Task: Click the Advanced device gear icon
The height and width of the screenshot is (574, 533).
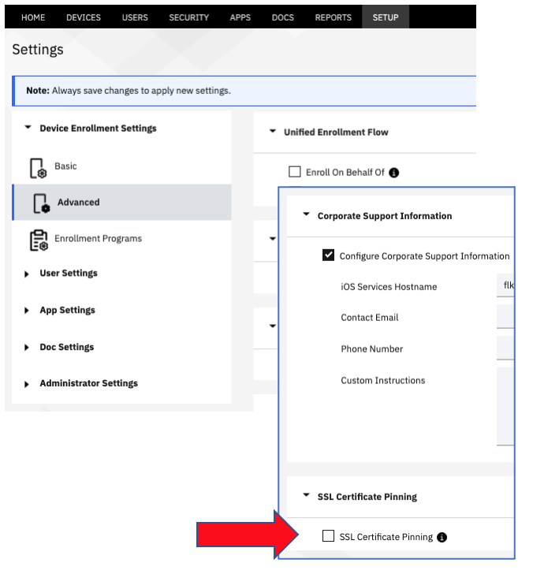Action: (42, 204)
